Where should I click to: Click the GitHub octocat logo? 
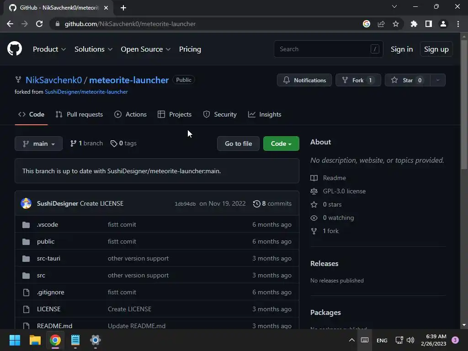coord(15,49)
